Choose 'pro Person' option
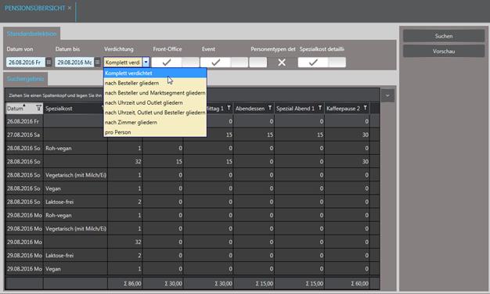Screen dimensions: 490x294 [x=155, y=132]
